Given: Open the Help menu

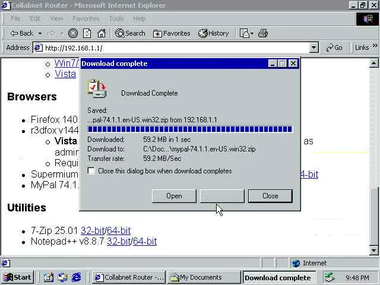Looking at the screenshot, I should [140, 18].
